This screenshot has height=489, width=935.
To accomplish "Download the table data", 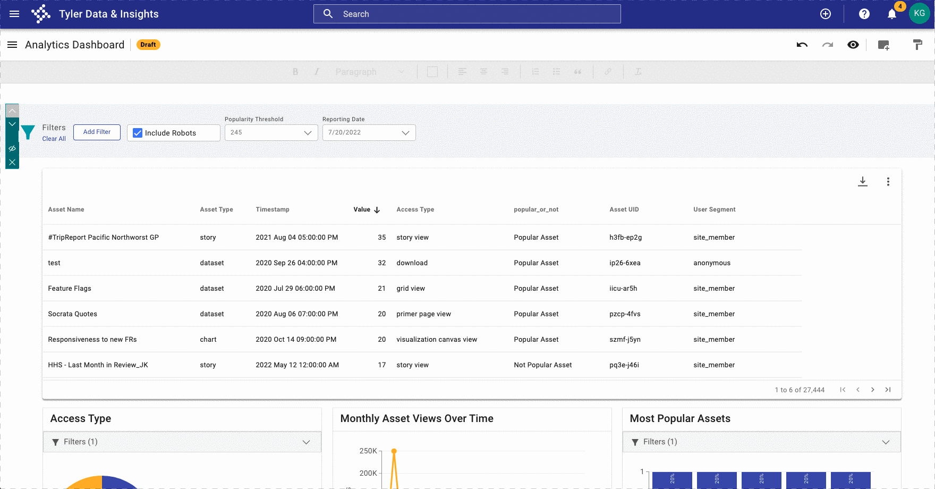I will 863,182.
